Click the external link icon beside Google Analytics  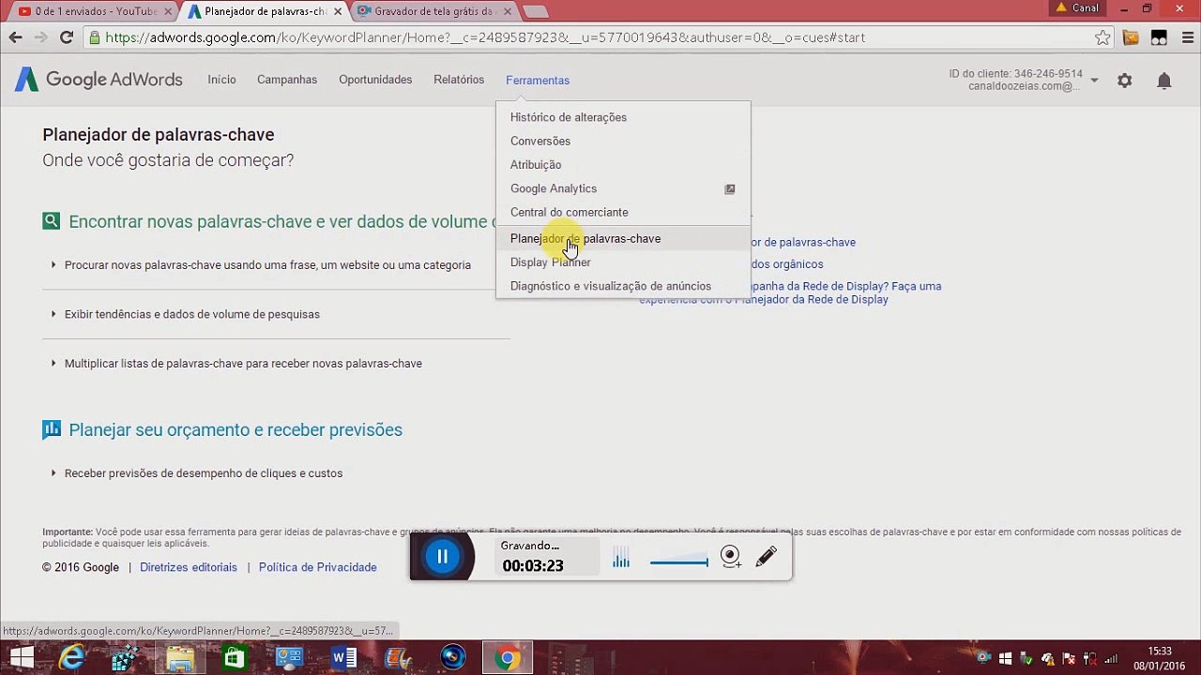730,188
